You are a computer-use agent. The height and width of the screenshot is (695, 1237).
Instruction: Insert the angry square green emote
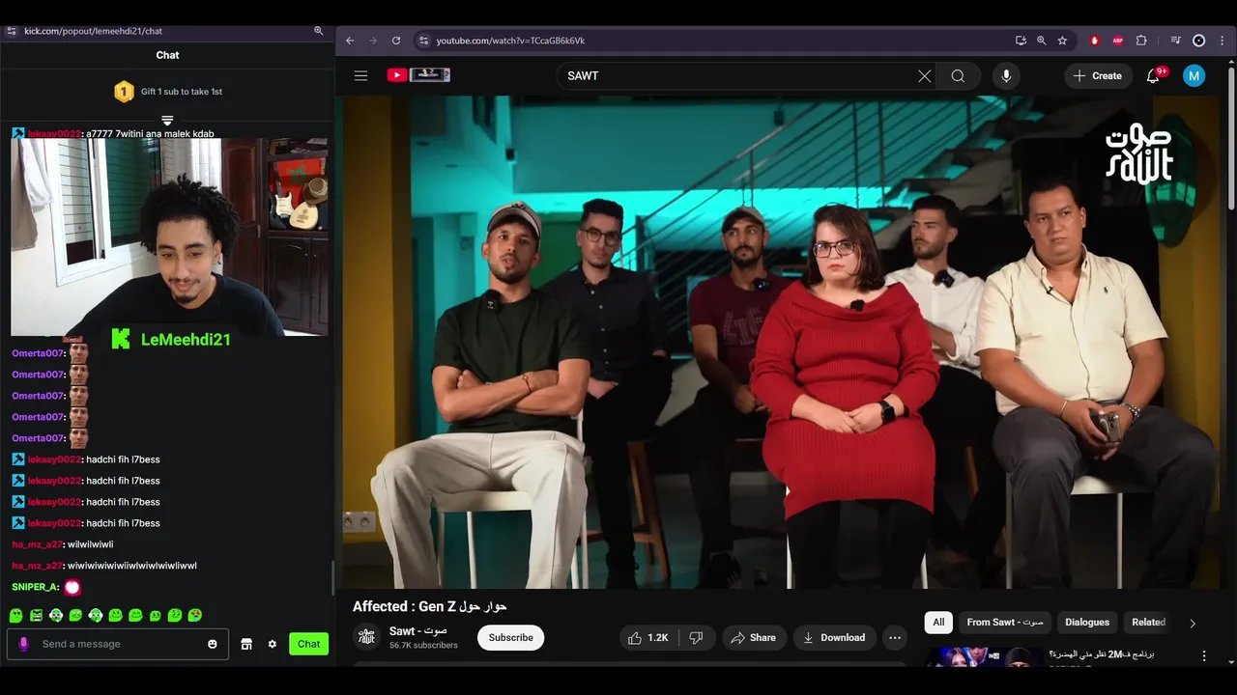click(36, 615)
